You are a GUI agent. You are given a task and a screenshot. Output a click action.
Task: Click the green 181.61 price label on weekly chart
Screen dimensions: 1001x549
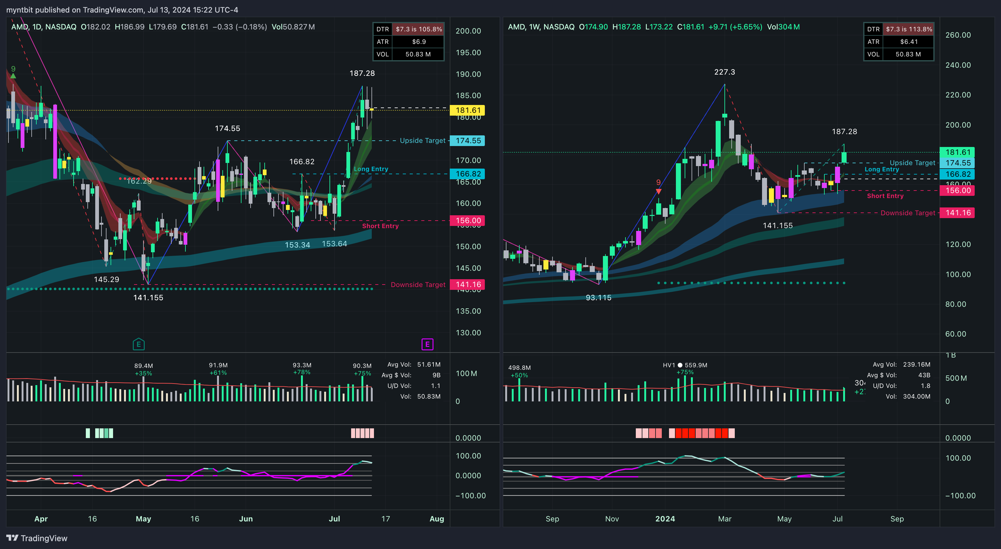pyautogui.click(x=957, y=152)
